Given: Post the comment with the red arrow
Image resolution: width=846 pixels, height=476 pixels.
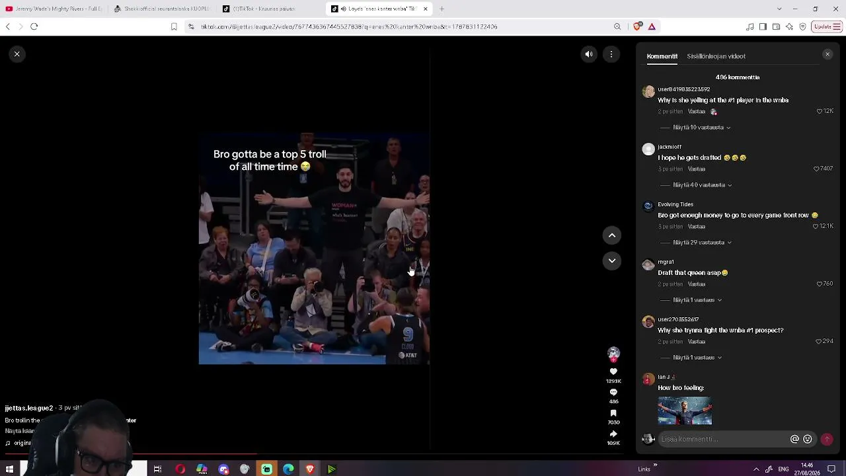Looking at the screenshot, I should click(827, 439).
